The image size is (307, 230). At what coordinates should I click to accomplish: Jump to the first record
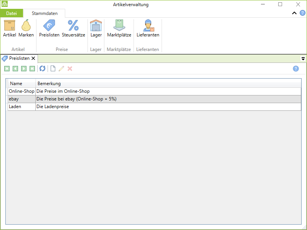click(x=7, y=69)
